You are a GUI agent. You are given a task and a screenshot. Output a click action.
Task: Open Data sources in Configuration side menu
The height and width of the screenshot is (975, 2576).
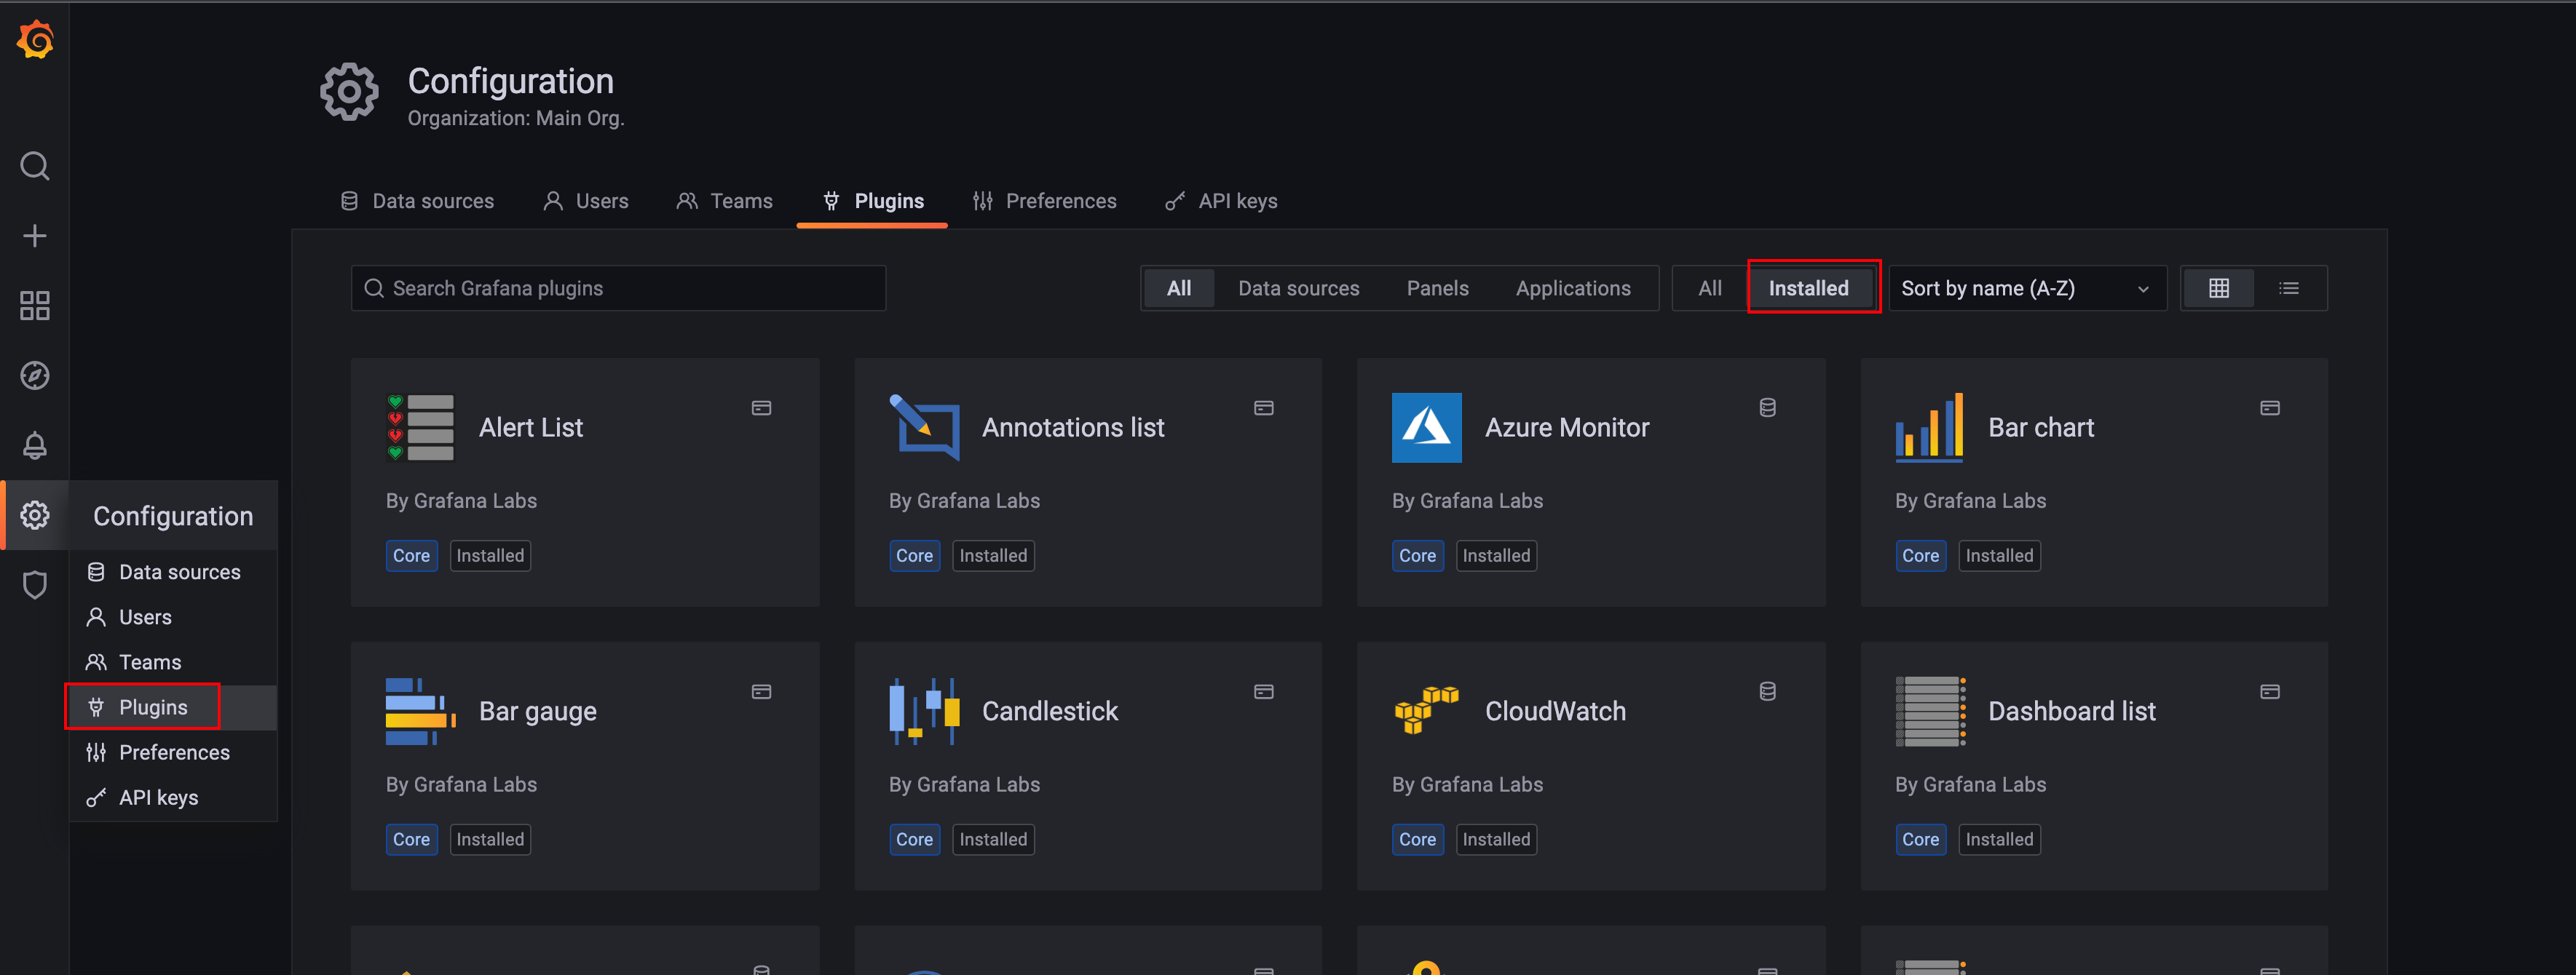179,573
